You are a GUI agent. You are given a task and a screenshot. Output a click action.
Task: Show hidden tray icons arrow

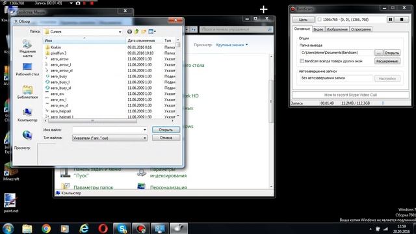(370, 229)
